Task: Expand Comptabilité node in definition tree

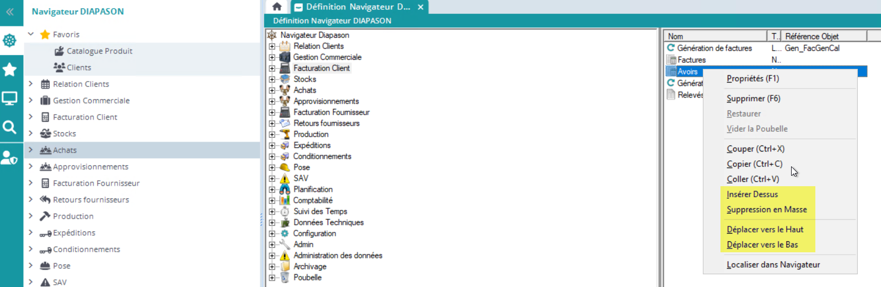Action: pos(272,201)
